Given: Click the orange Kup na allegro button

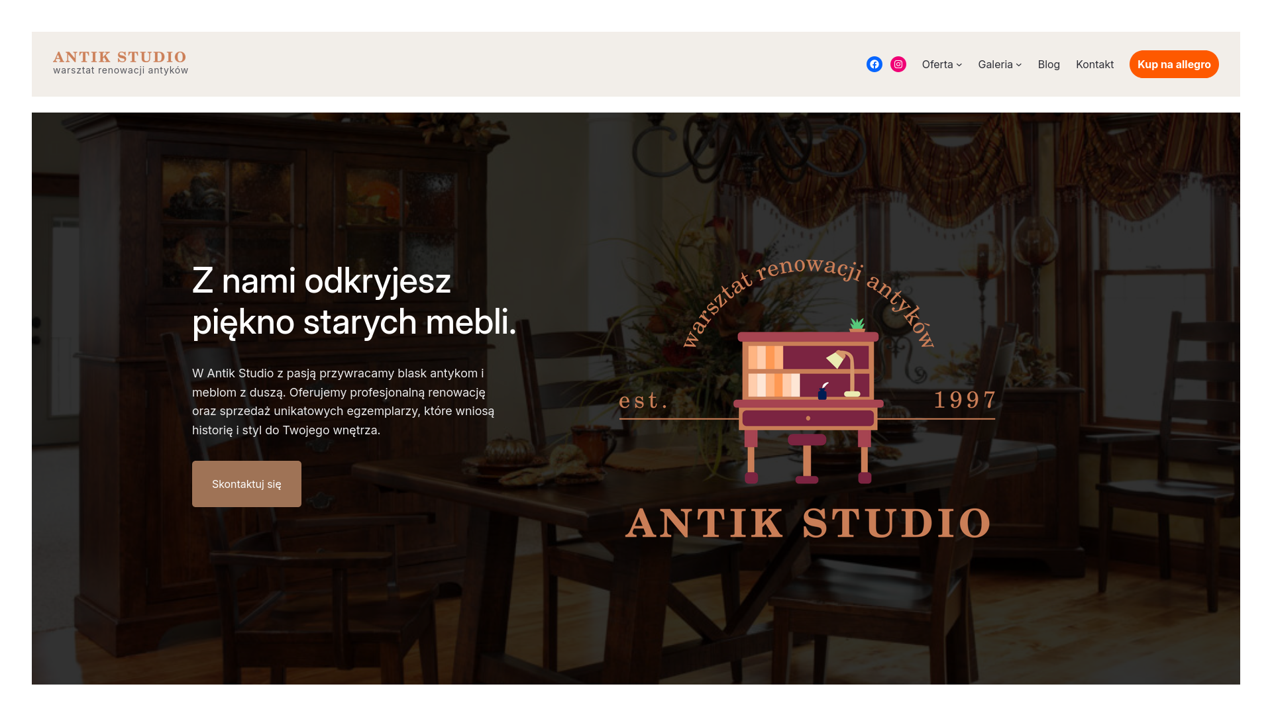Looking at the screenshot, I should tap(1174, 64).
